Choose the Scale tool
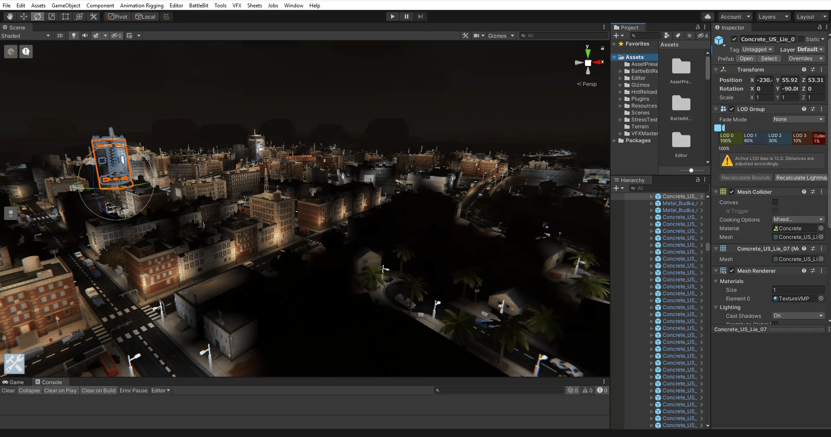 (x=52, y=16)
